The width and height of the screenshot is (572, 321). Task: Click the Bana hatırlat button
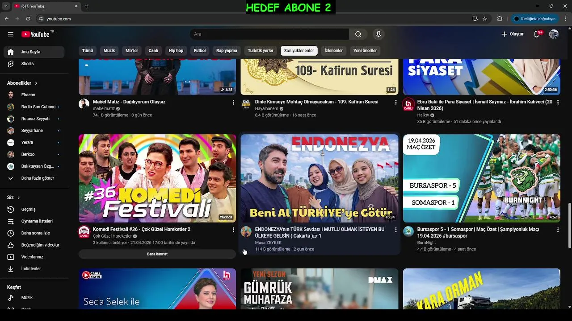point(157,254)
